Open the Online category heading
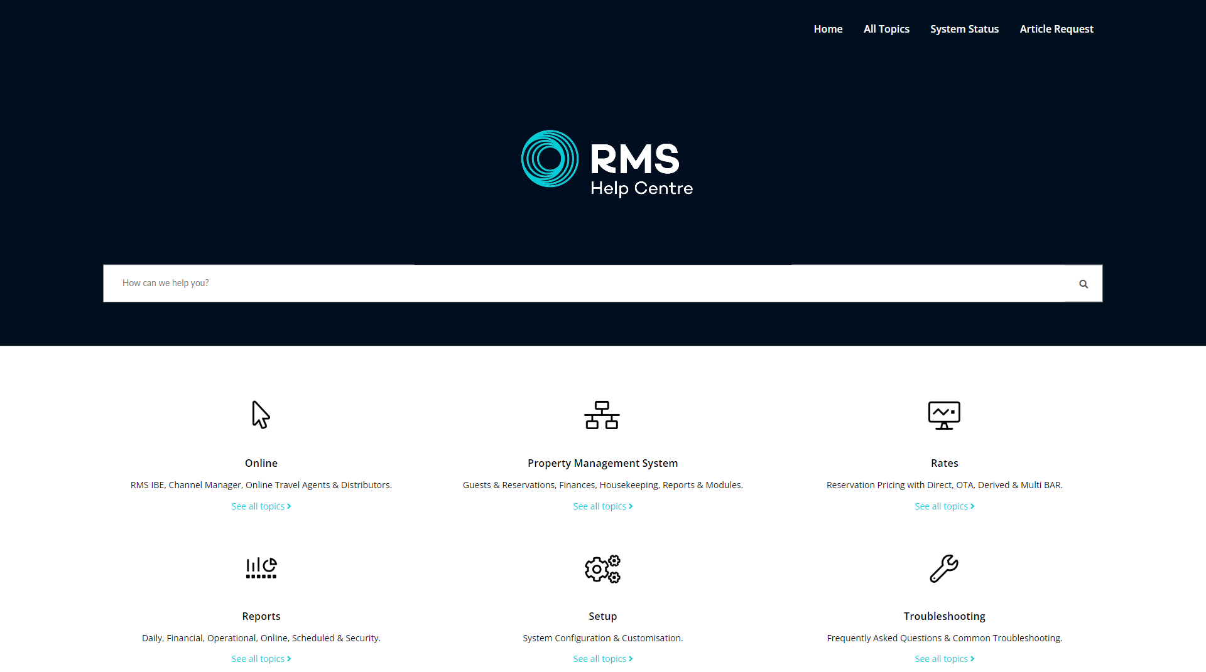The image size is (1206, 672). [261, 463]
